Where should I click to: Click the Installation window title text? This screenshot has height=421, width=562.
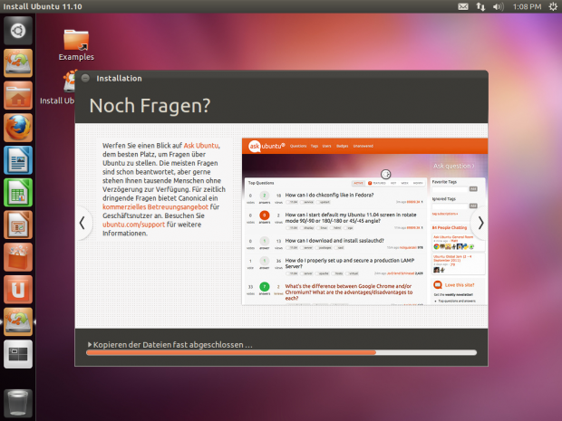point(119,79)
